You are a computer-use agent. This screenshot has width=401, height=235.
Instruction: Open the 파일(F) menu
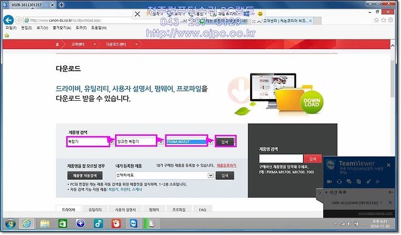pyautogui.click(x=11, y=28)
